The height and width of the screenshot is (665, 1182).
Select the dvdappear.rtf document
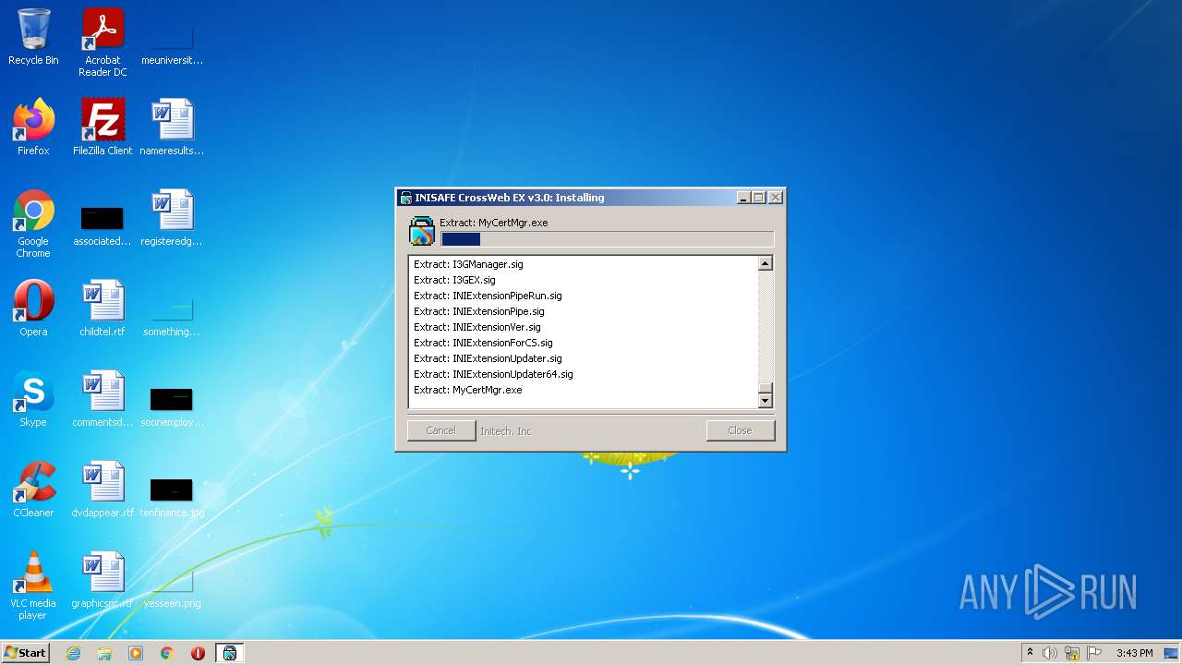click(103, 490)
